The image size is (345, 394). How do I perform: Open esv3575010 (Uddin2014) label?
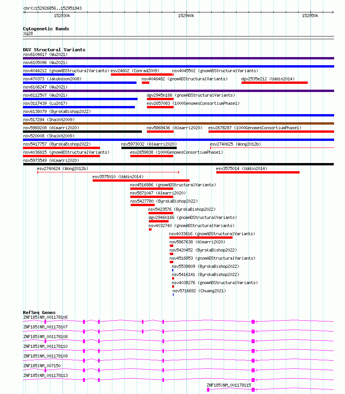point(118,177)
